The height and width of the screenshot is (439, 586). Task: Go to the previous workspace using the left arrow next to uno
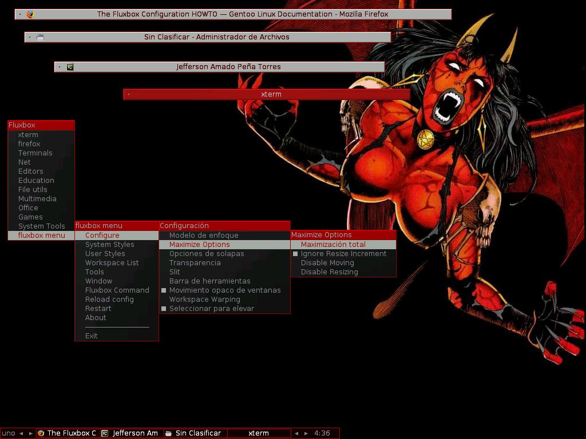21,433
